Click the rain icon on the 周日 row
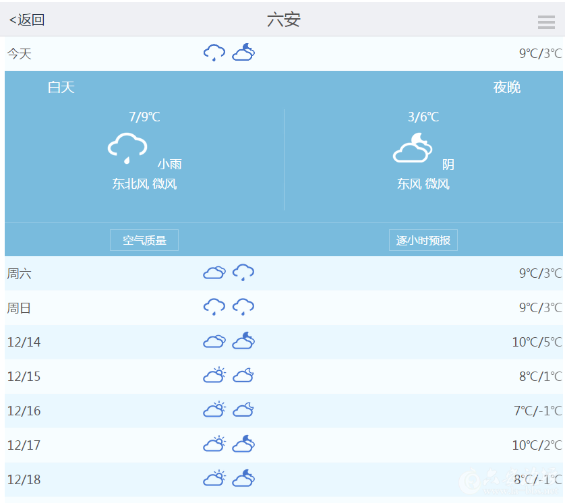The height and width of the screenshot is (503, 565). (214, 305)
